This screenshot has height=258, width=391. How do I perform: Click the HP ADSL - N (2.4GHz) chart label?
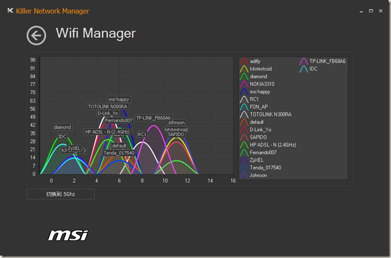(x=107, y=132)
